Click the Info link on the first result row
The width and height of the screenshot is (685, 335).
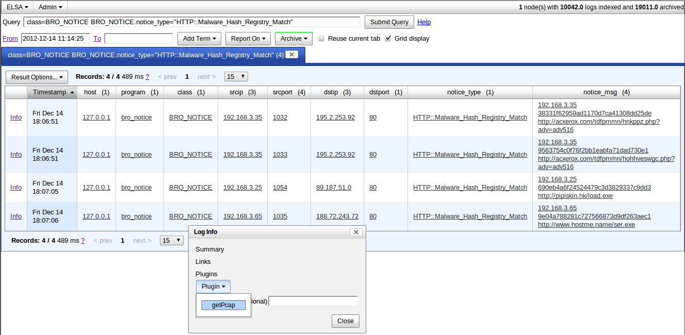tap(15, 117)
